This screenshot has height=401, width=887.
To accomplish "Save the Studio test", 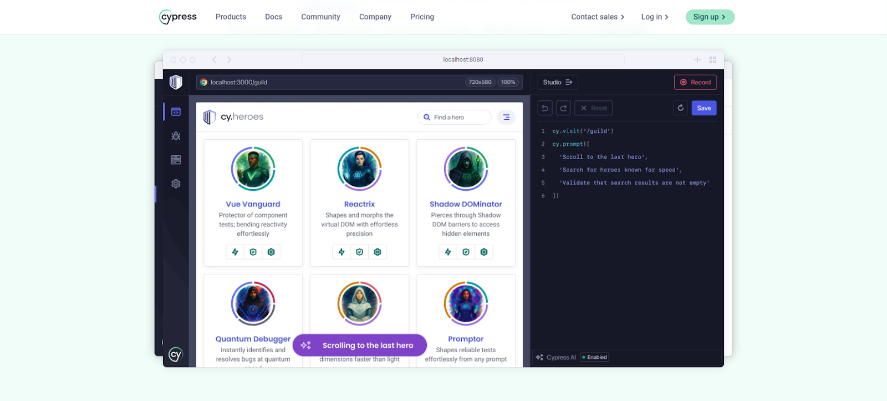I will 704,108.
